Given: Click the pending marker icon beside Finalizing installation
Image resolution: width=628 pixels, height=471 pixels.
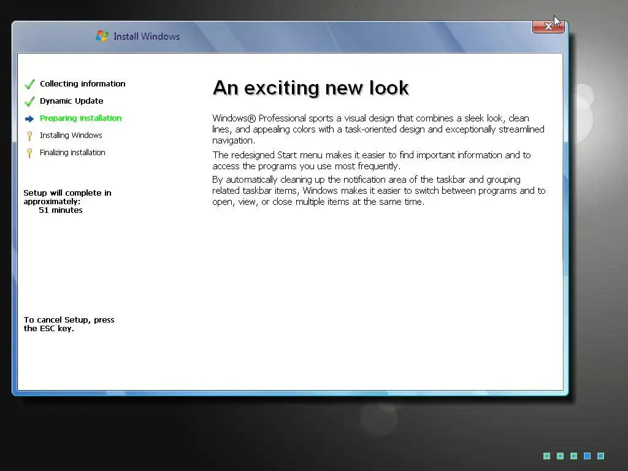Looking at the screenshot, I should point(29,153).
